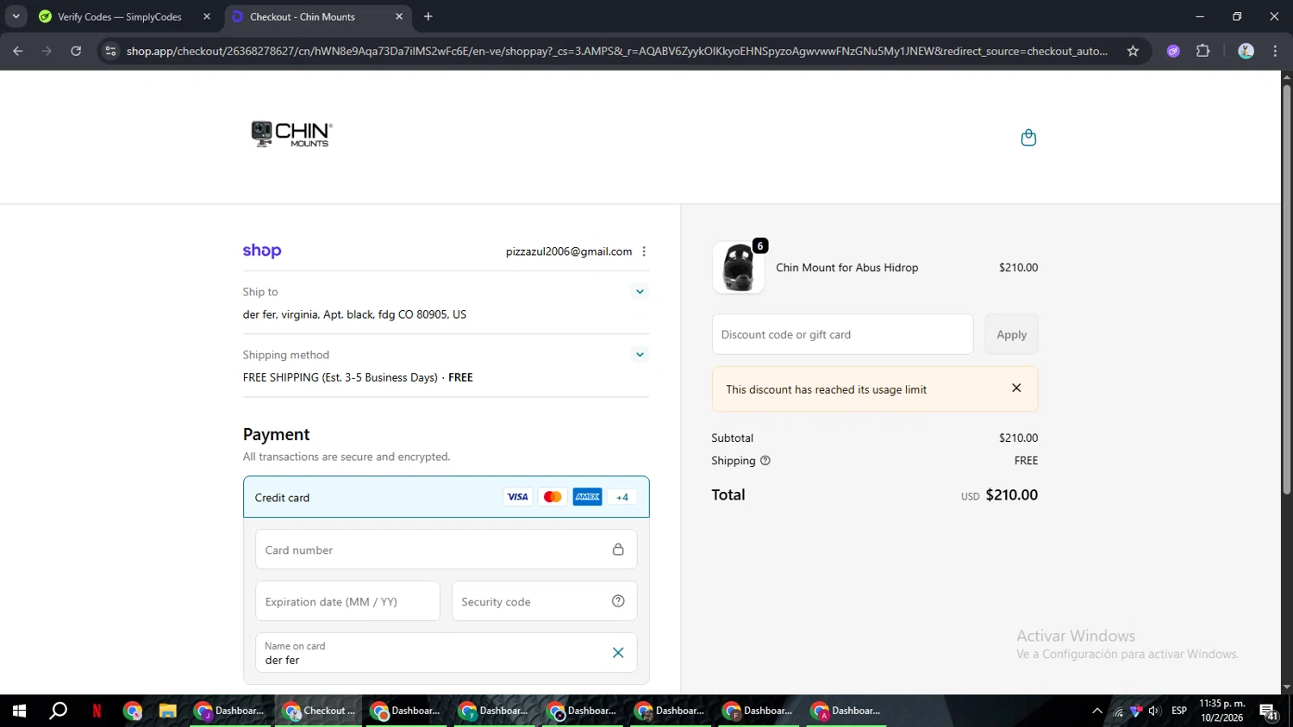Viewport: 1293px width, 727px height.
Task: Click the Apply discount button
Action: [1011, 334]
